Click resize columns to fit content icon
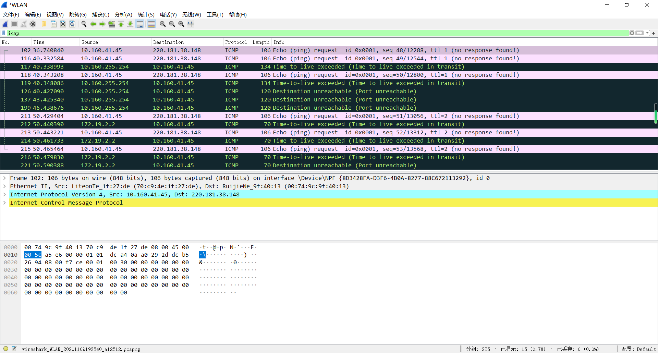This screenshot has width=658, height=353. pyautogui.click(x=191, y=24)
